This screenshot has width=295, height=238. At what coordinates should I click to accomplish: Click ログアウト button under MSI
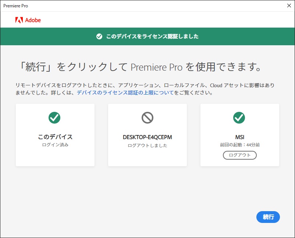tap(240, 155)
